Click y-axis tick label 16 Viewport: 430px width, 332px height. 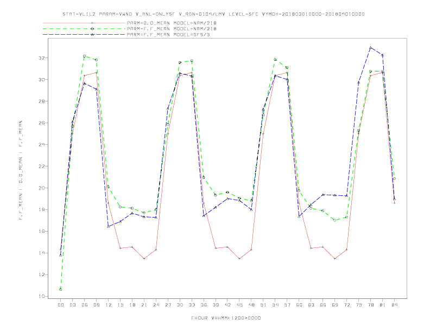[x=42, y=231]
